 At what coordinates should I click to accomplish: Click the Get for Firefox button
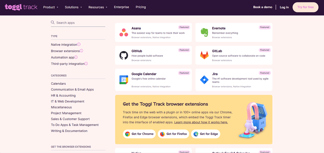[173, 134]
